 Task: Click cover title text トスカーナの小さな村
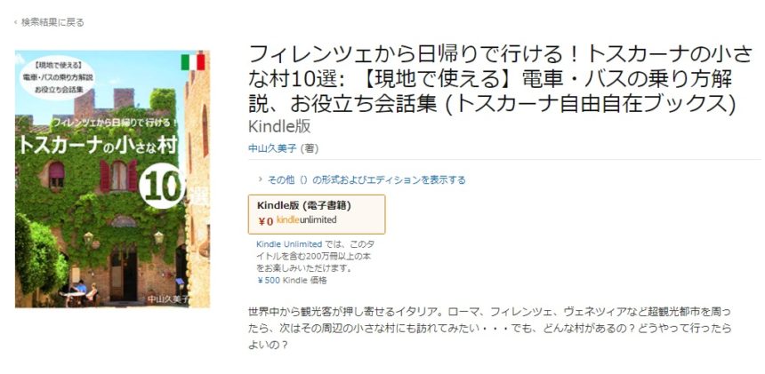pyautogui.click(x=97, y=145)
